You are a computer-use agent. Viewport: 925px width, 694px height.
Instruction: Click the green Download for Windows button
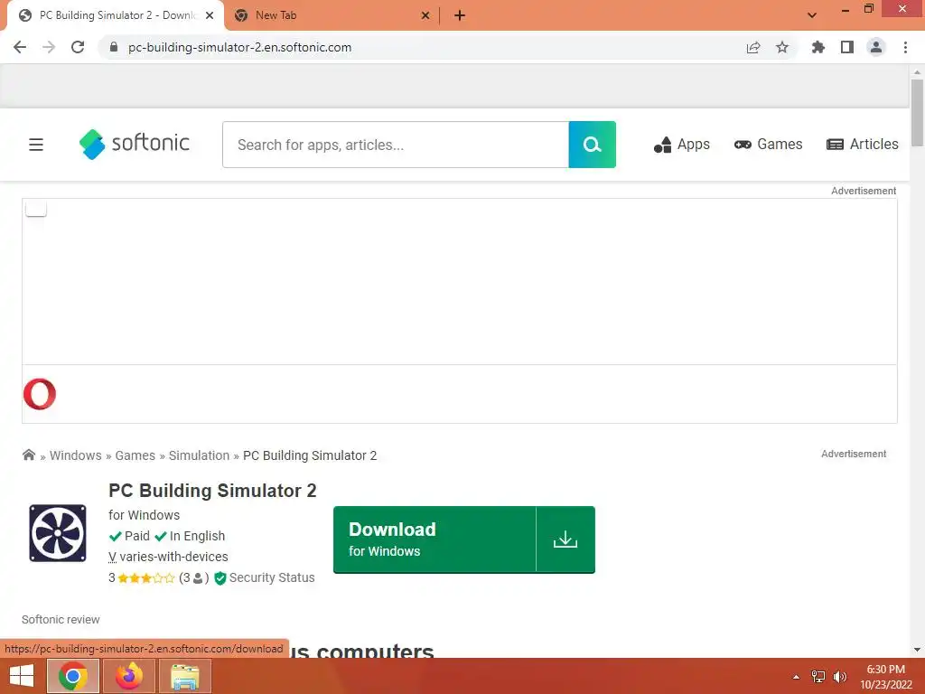tap(463, 539)
